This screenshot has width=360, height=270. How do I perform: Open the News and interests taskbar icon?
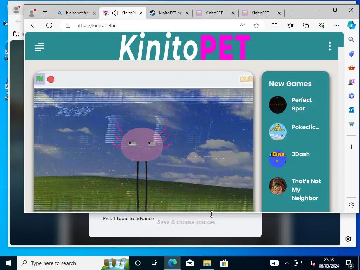274,263
